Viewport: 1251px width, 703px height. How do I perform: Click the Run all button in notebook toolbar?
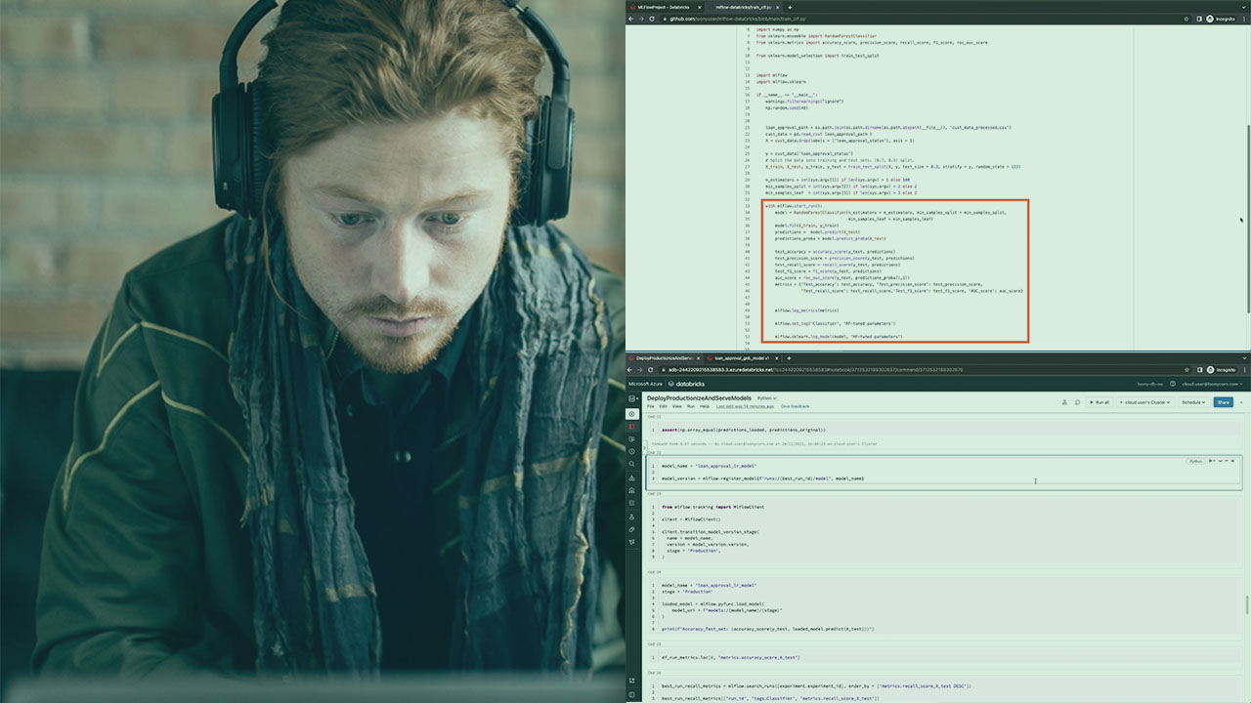coord(1100,402)
